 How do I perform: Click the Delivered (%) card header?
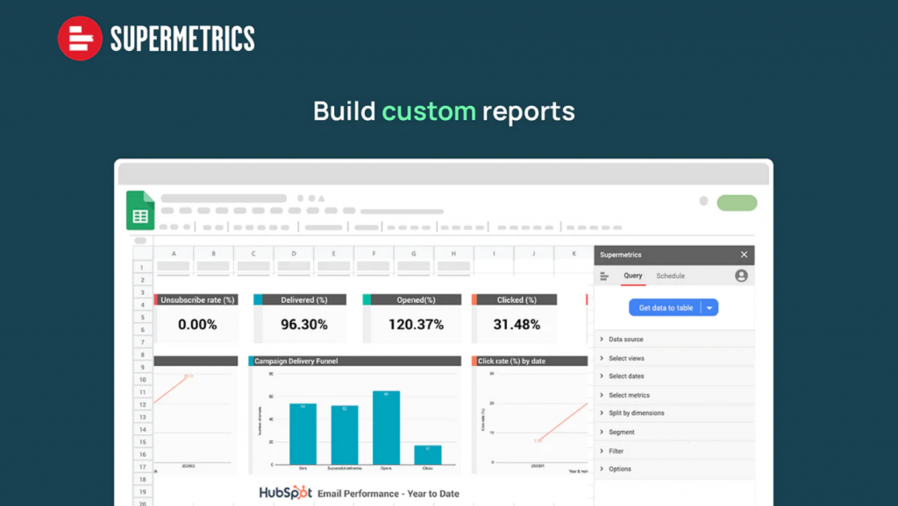(x=300, y=299)
